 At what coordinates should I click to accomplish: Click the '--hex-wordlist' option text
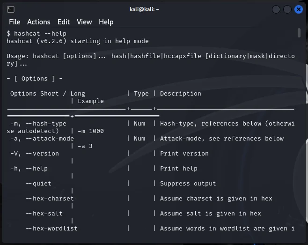pyautogui.click(x=51, y=228)
